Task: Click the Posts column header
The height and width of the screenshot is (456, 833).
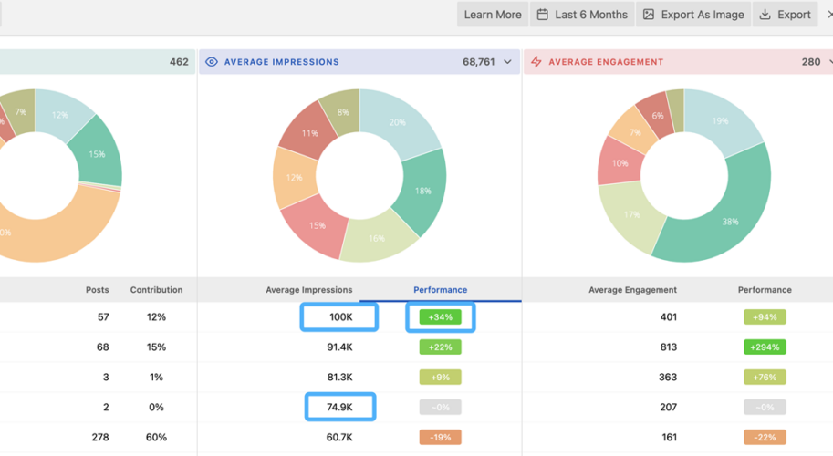Action: pos(97,290)
